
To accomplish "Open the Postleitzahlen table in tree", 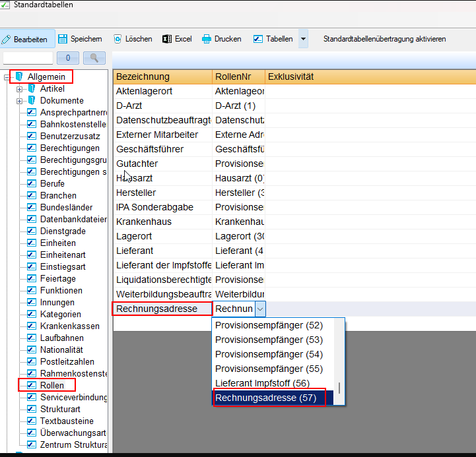I will click(67, 361).
